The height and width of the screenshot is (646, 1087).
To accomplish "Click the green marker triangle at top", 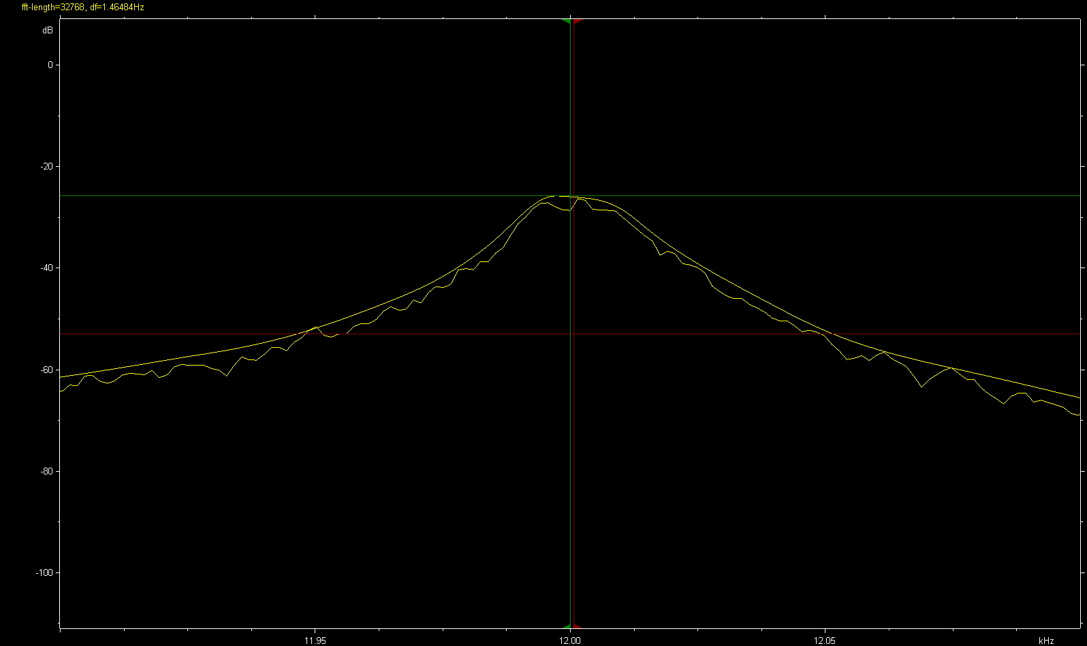I will (x=566, y=22).
